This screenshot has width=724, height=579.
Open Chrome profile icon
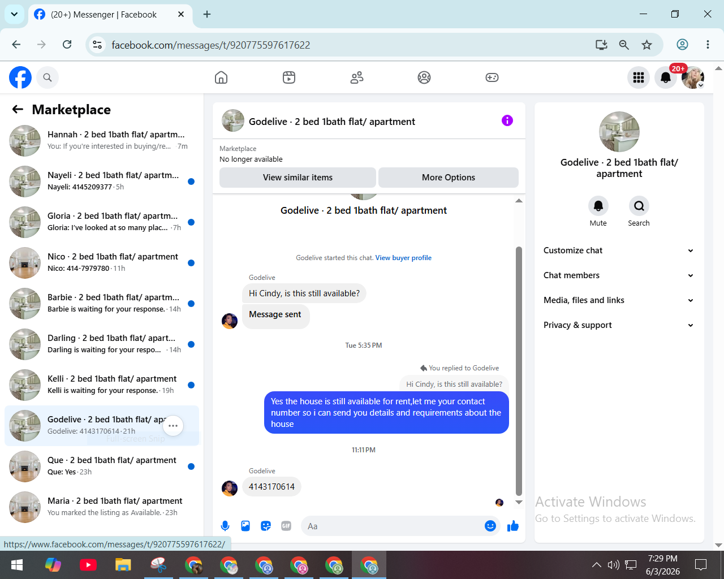(x=683, y=45)
